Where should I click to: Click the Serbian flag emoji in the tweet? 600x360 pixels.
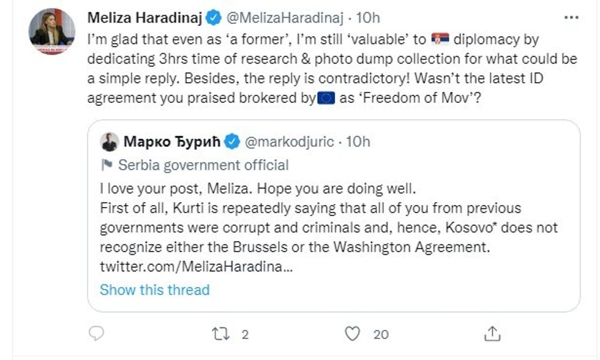coord(440,40)
